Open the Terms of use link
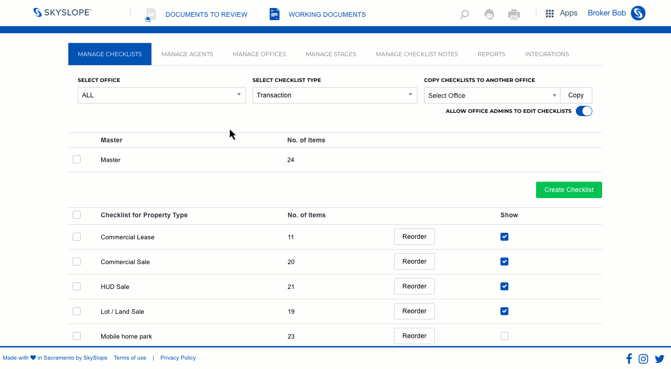 [130, 358]
